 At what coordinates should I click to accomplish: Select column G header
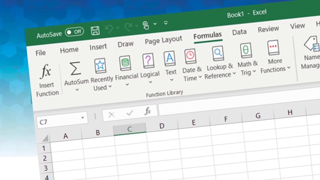point(258,116)
